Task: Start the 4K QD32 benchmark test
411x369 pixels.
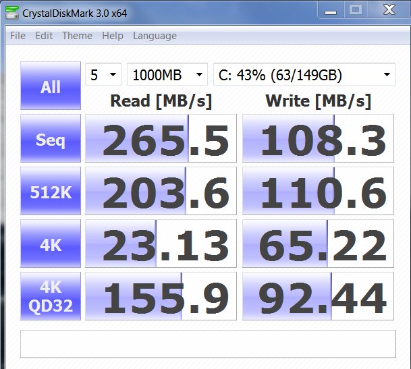Action: pos(51,296)
